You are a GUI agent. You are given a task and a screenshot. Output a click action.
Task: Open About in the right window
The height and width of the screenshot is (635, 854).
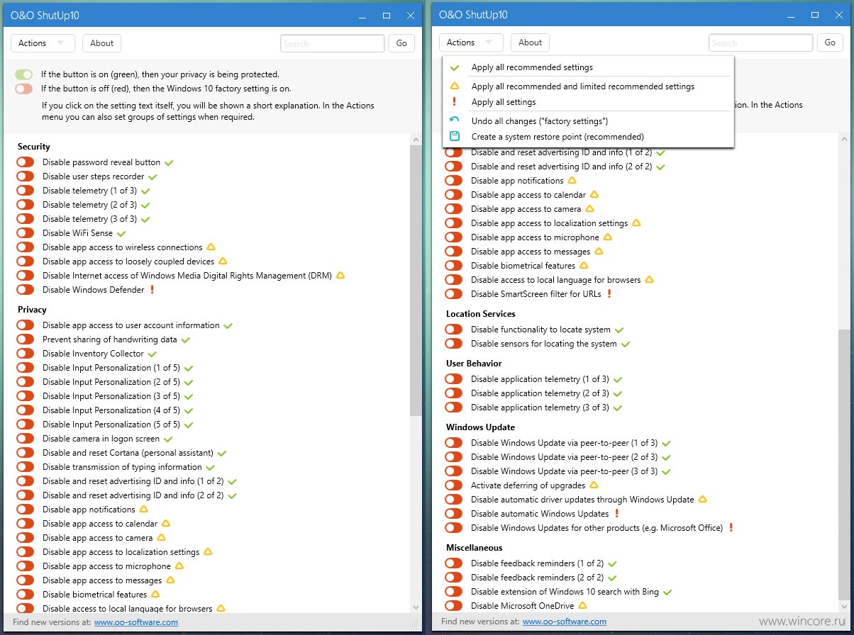click(x=530, y=43)
